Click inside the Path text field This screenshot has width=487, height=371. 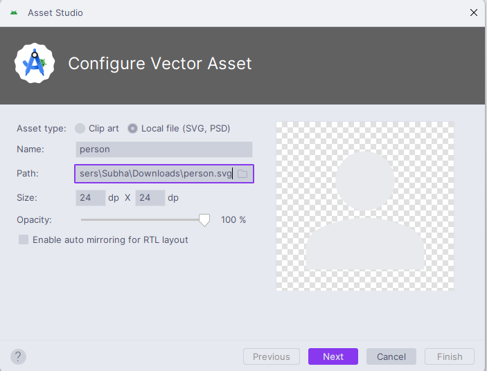pyautogui.click(x=154, y=174)
